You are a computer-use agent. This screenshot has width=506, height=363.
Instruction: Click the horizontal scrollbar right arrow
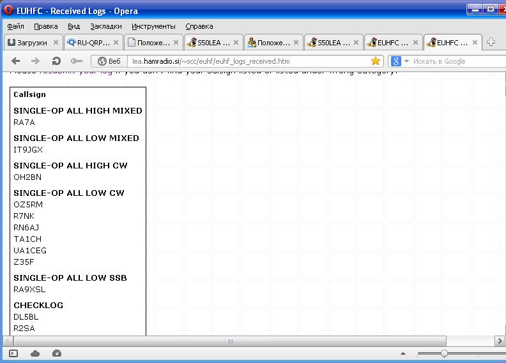(x=500, y=341)
